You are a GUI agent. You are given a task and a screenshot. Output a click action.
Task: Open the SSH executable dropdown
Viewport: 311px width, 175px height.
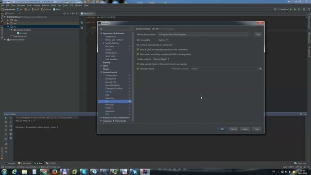[163, 40]
